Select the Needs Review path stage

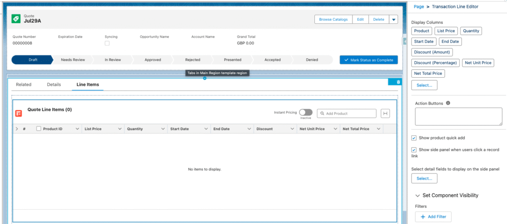[73, 59]
